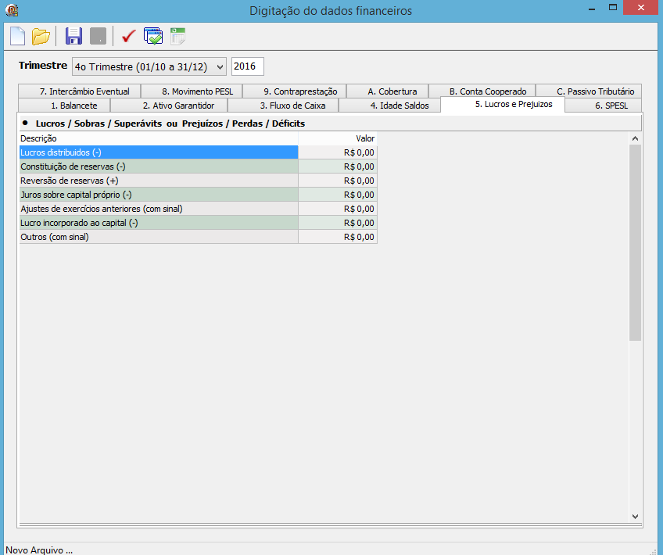The height and width of the screenshot is (555, 663).
Task: Open the 3. Fluxo de Caixa tab
Action: [283, 106]
